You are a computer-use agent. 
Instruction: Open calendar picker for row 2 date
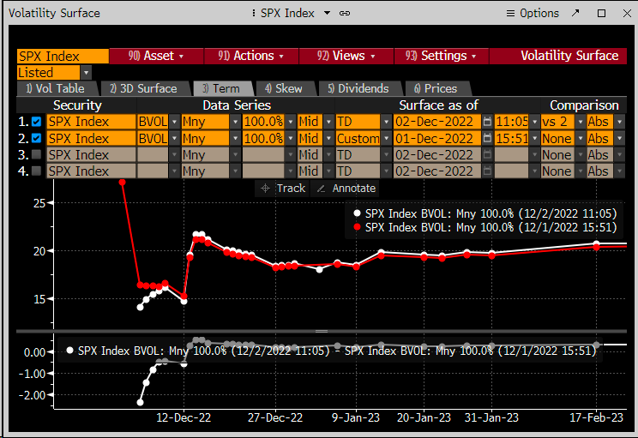[x=487, y=138]
